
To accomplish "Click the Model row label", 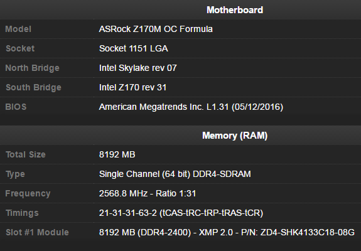I will click(18, 29).
